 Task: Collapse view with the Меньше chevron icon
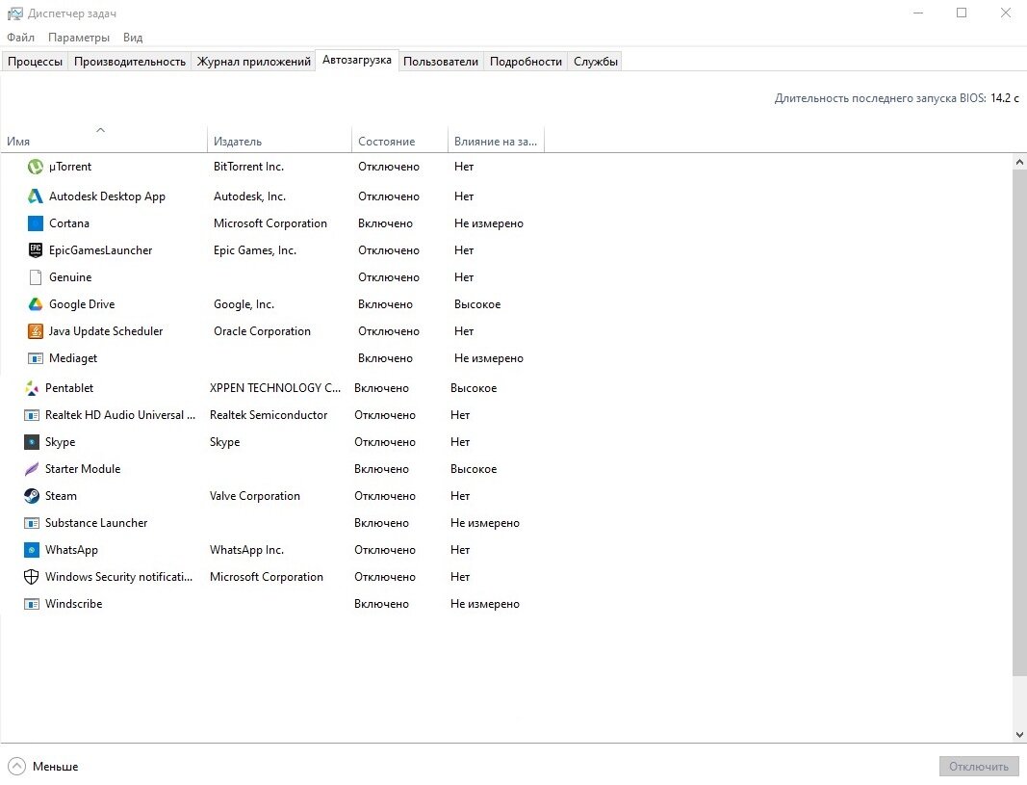pyautogui.click(x=15, y=766)
